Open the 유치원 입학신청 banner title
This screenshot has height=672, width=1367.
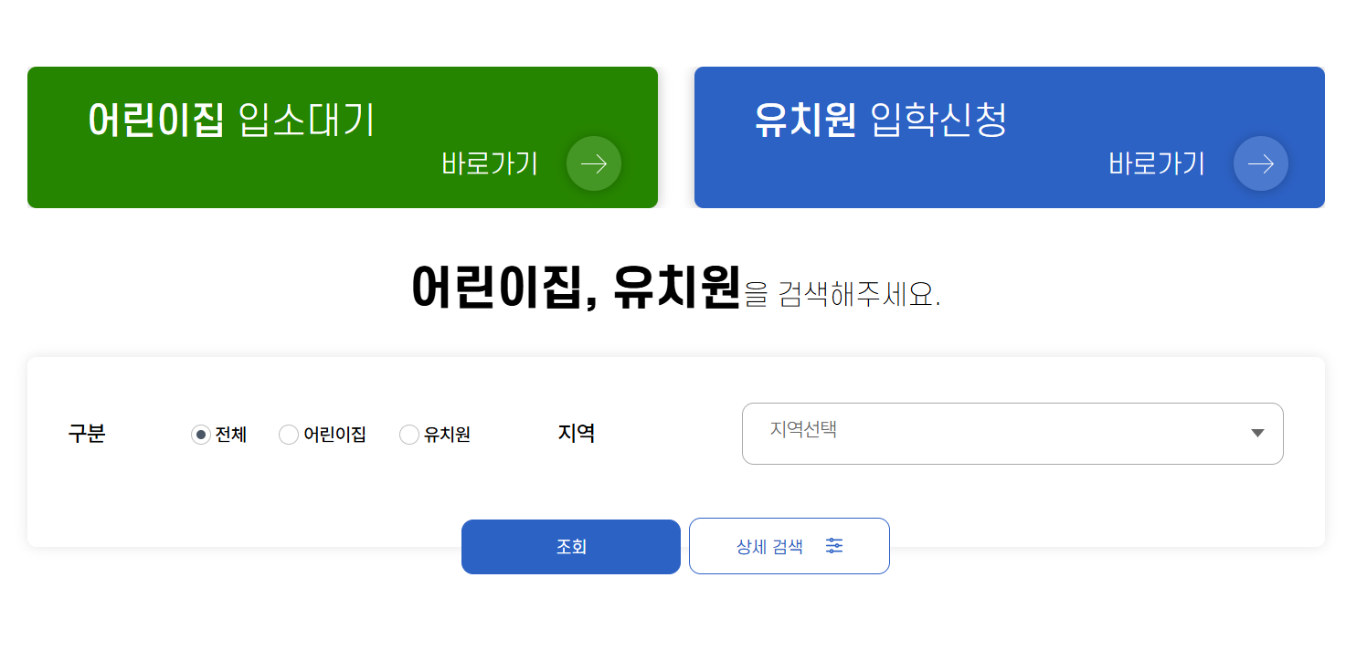pyautogui.click(x=881, y=120)
